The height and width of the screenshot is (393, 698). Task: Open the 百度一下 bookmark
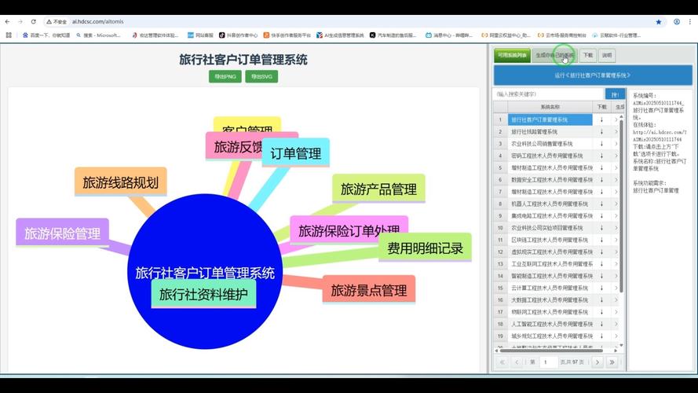click(x=46, y=35)
